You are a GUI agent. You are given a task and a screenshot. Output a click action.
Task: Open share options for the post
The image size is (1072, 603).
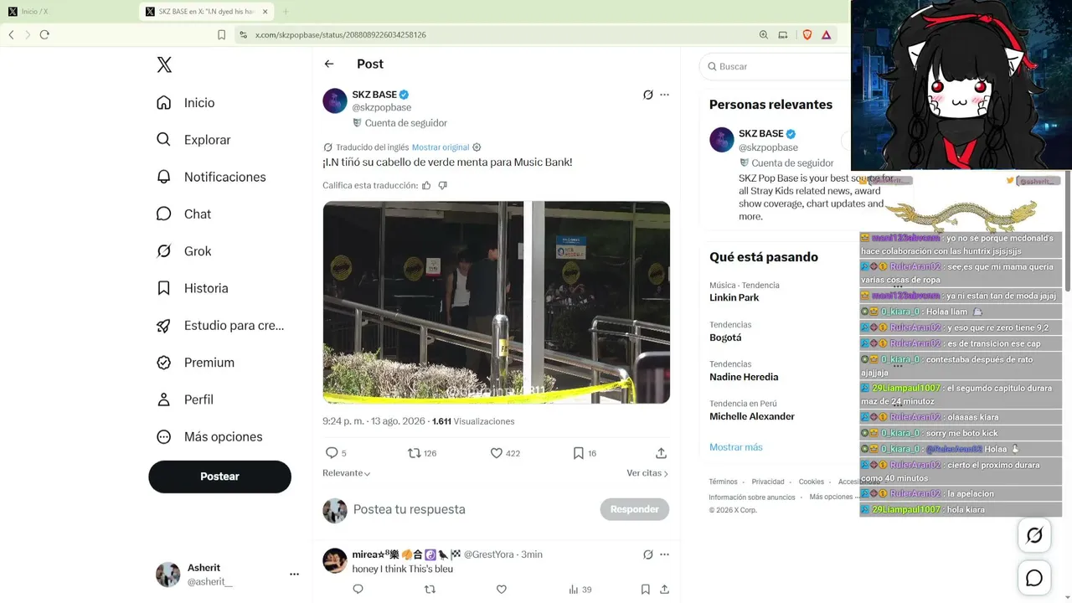tap(661, 453)
